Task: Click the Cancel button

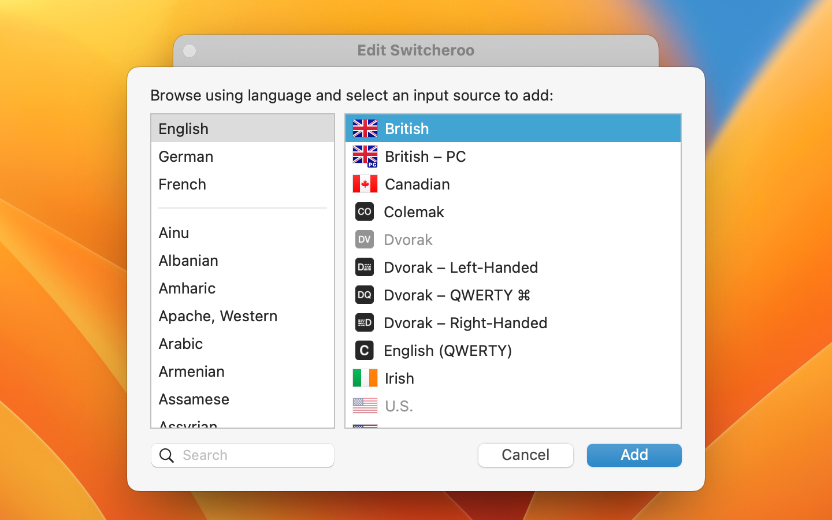Action: 526,455
